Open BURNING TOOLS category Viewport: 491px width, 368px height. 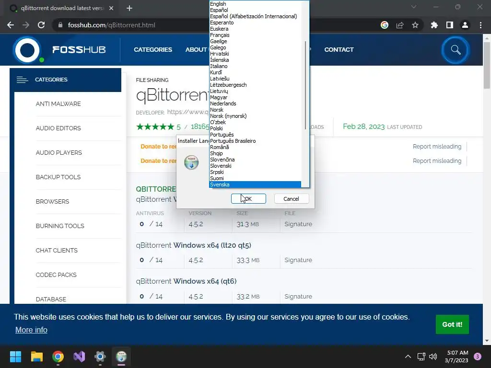tap(60, 226)
